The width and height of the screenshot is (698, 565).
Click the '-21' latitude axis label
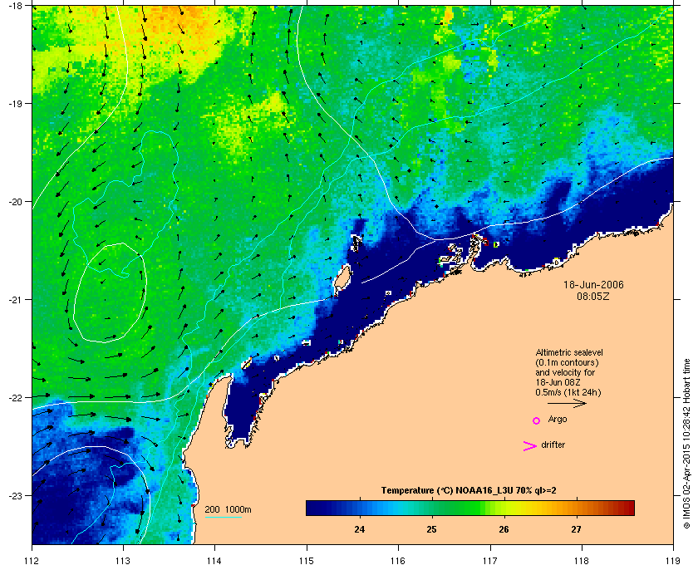[15, 300]
